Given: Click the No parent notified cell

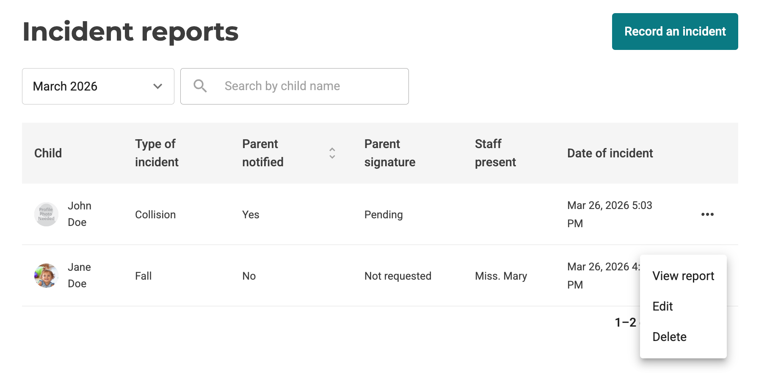Looking at the screenshot, I should point(249,276).
